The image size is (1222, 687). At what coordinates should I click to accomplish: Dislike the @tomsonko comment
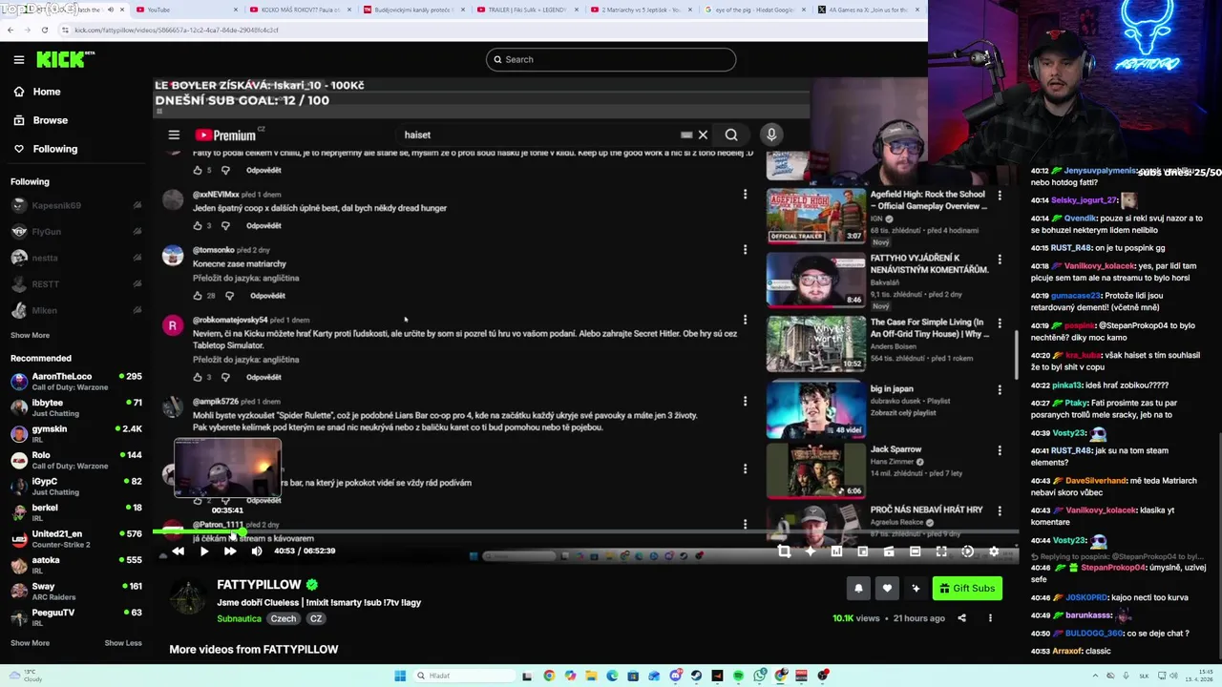[x=229, y=296]
